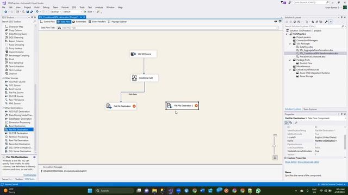
Task: Choose SQL Server Destination in toolbox
Action: tap(20, 152)
